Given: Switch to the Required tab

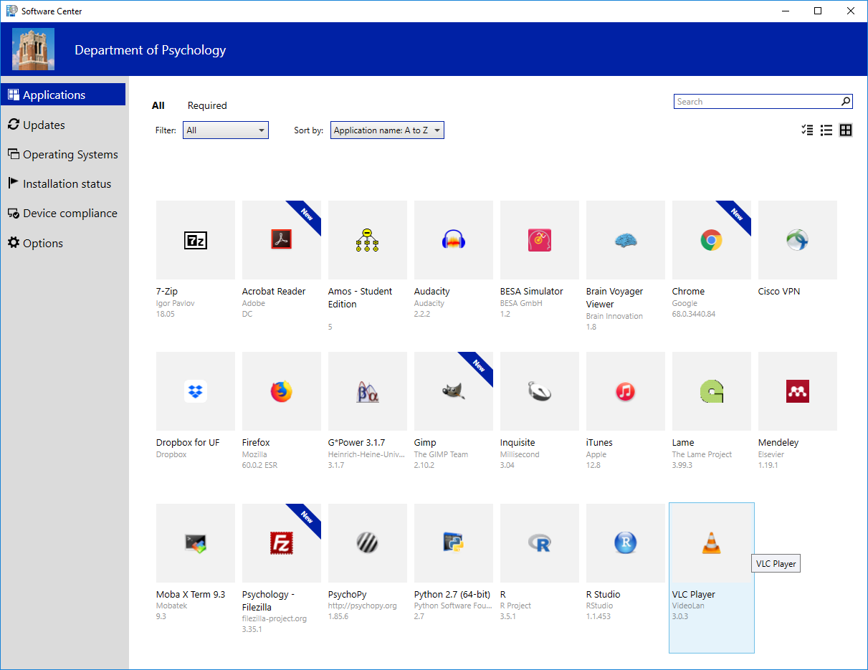Looking at the screenshot, I should pyautogui.click(x=207, y=105).
